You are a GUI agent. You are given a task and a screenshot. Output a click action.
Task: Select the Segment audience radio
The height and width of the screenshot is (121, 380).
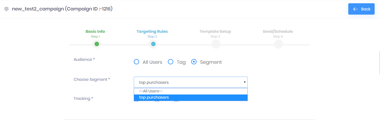pos(194,62)
